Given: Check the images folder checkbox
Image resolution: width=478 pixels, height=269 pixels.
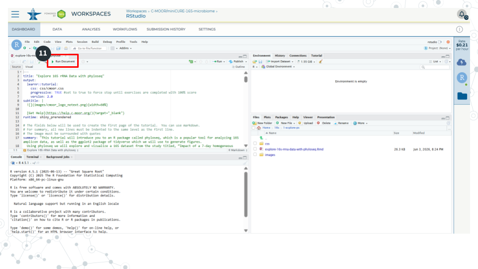Looking at the screenshot, I should (x=255, y=154).
